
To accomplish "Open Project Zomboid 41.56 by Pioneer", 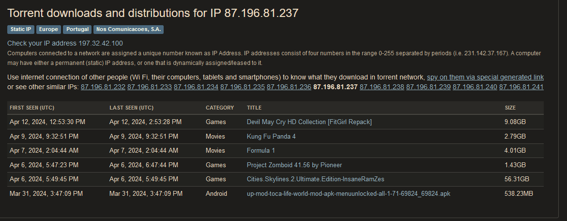I will 294,165.
